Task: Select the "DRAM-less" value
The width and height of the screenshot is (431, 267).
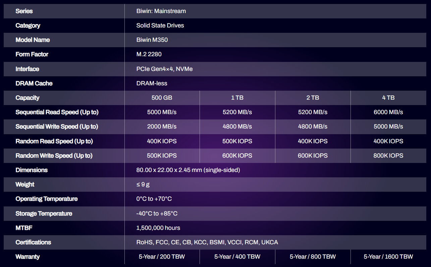Action: (152, 83)
